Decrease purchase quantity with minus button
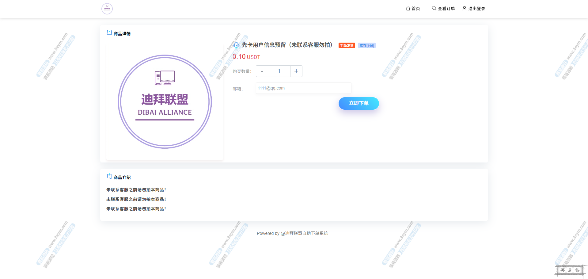The image size is (588, 279). click(x=262, y=71)
